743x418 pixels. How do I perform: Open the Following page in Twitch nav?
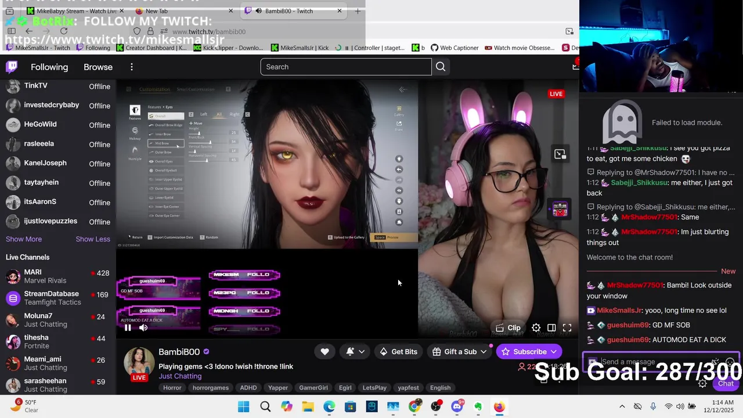pyautogui.click(x=49, y=67)
